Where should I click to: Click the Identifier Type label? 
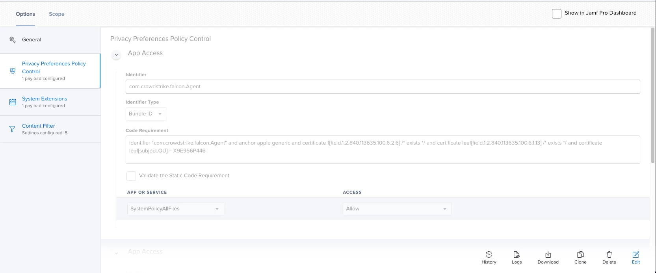[142, 102]
